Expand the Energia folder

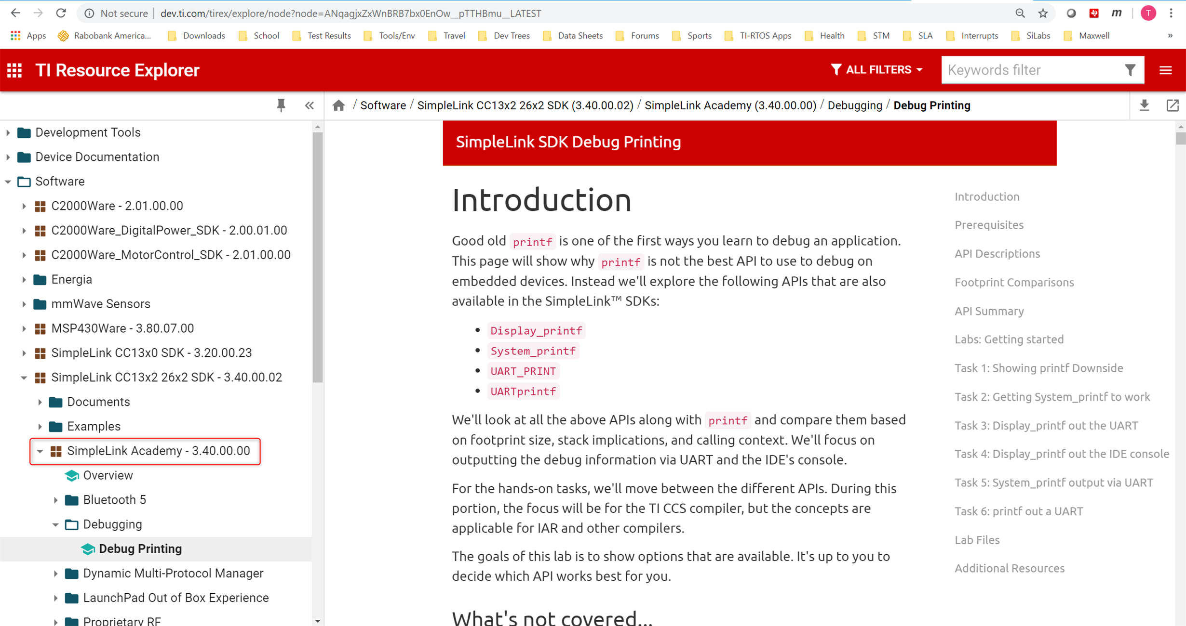(x=24, y=279)
